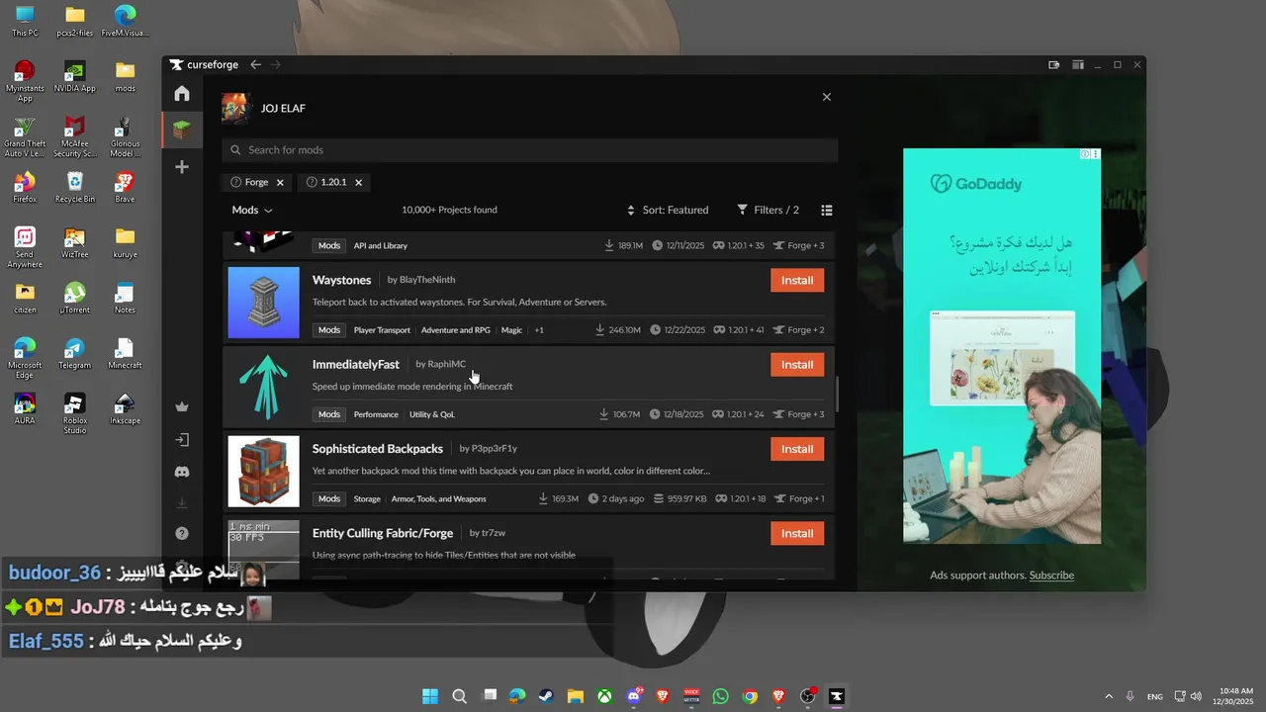This screenshot has height=712, width=1266.
Task: Open the Inkscape desktop shortcut
Action: click(x=125, y=408)
